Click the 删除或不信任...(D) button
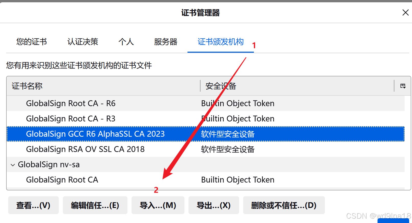This screenshot has height=223, width=412. coord(284,205)
